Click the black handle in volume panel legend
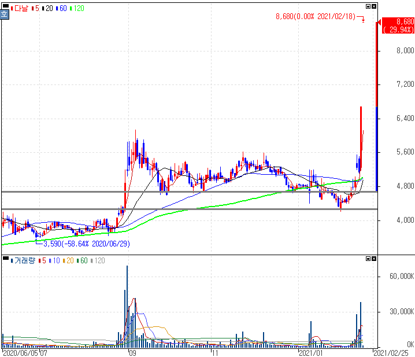The width and height of the screenshot is (415, 357). (5, 258)
